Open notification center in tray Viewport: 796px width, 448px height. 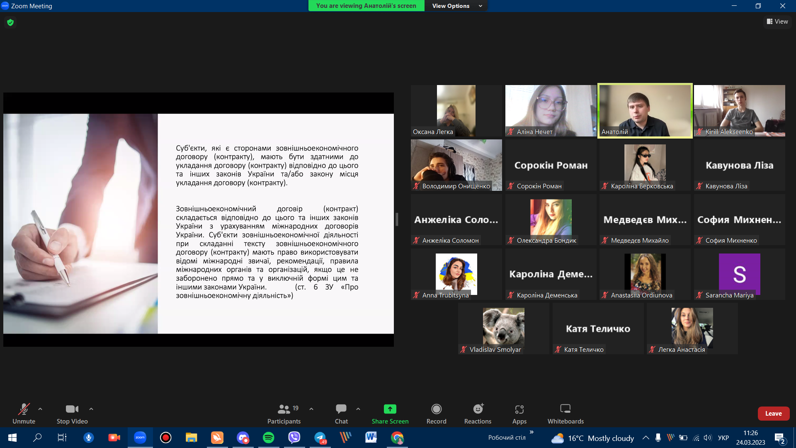[x=780, y=438]
